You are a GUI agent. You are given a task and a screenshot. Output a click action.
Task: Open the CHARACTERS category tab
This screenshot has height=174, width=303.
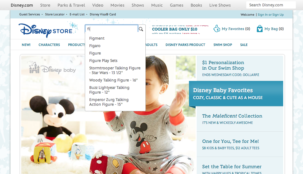(49, 45)
